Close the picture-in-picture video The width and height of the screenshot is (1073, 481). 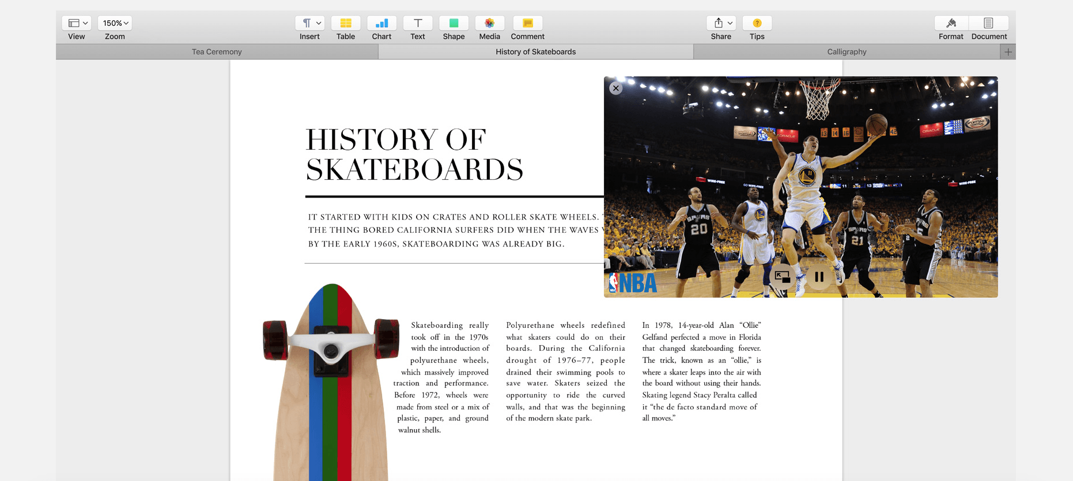pos(616,88)
